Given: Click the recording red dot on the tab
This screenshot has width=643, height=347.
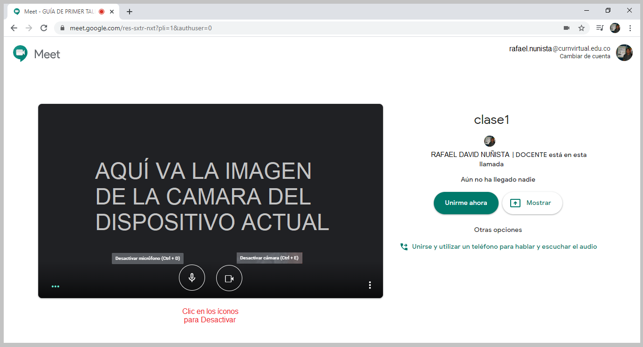Looking at the screenshot, I should coord(101,12).
